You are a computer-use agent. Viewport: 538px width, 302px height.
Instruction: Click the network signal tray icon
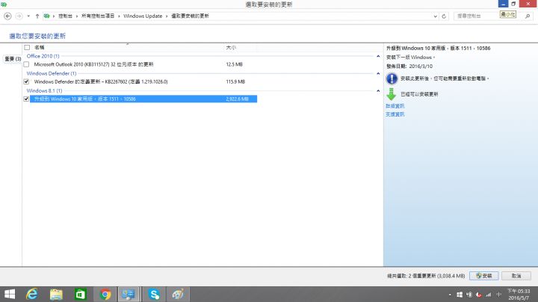(488, 295)
